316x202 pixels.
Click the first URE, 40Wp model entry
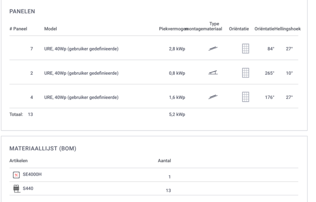81,49
